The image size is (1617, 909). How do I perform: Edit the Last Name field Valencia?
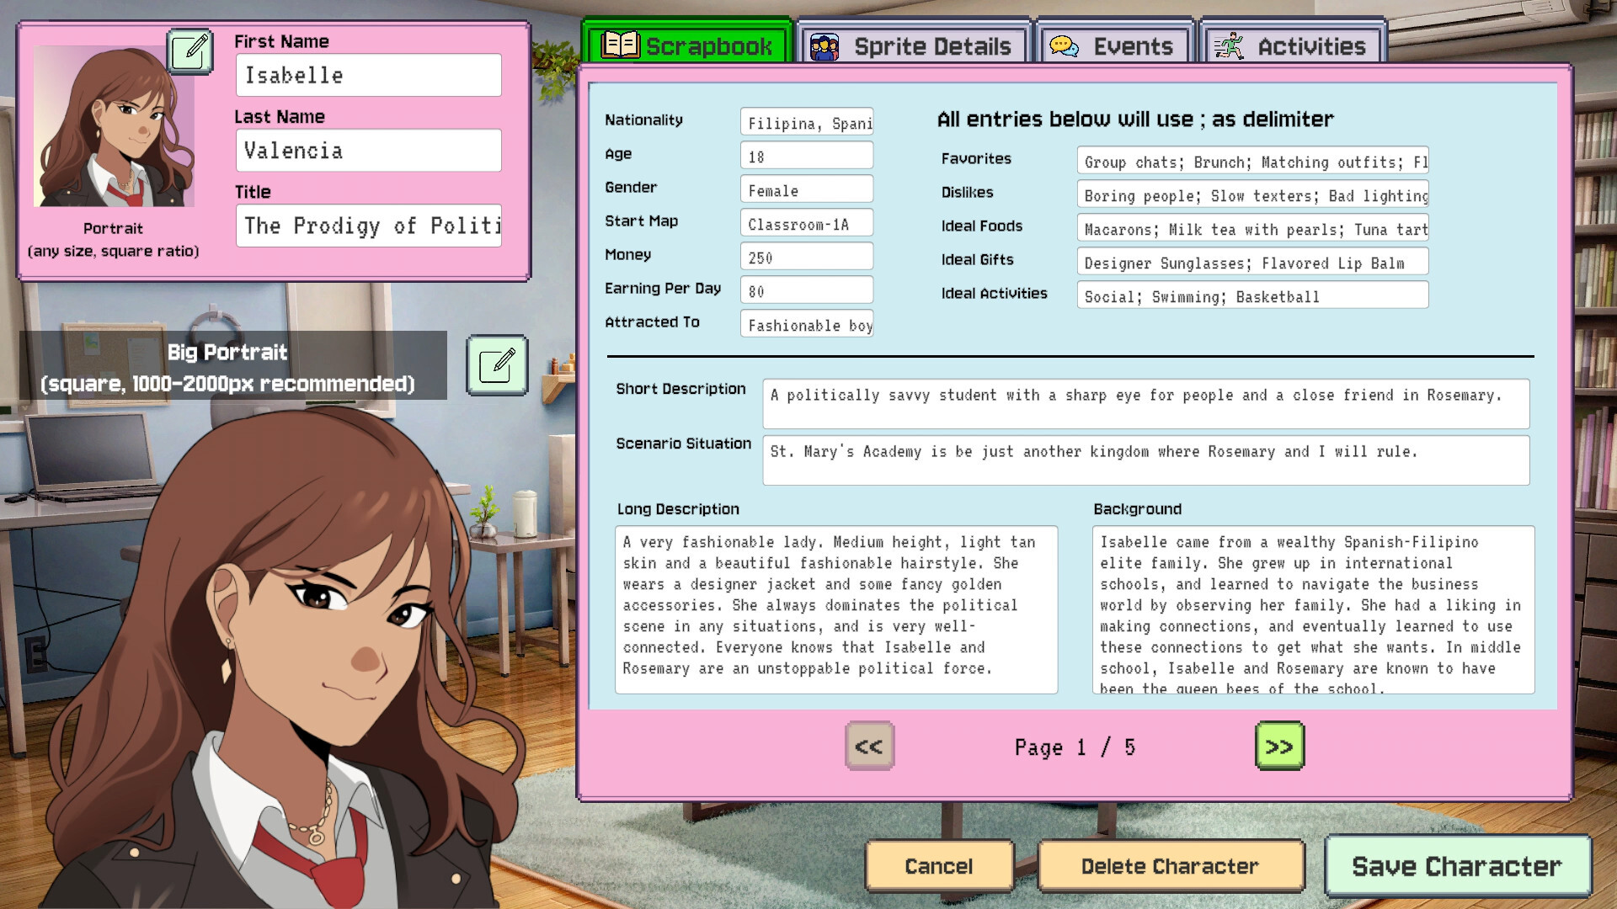369,151
